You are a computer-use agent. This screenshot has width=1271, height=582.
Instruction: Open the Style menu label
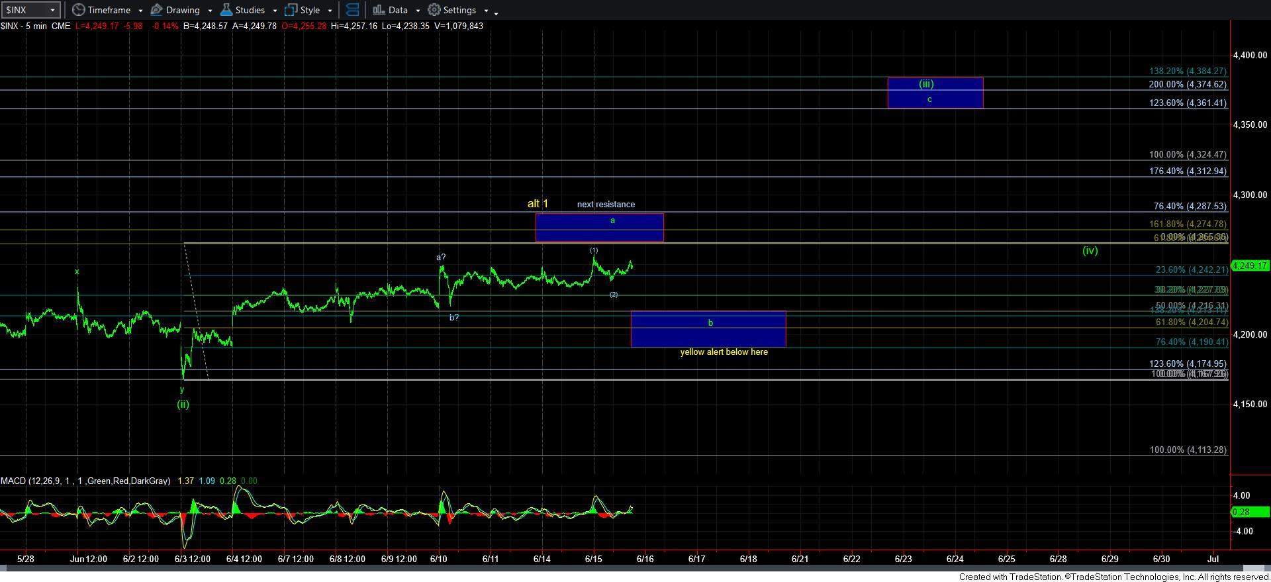pos(310,10)
